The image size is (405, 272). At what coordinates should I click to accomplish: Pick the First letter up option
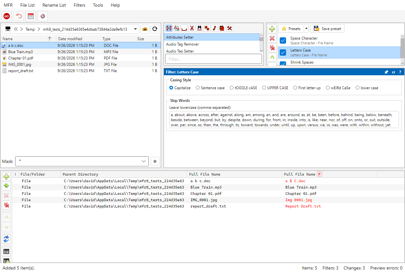(307, 88)
